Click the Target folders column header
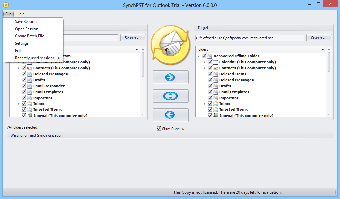Viewport: 340px width, 199px height. [x=261, y=49]
